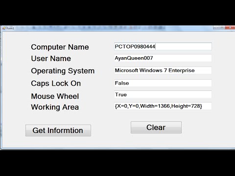
Task: Click the Operating System label
Action: [x=63, y=71]
